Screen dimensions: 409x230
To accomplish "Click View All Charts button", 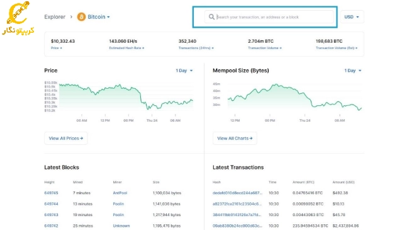I will click(x=235, y=138).
